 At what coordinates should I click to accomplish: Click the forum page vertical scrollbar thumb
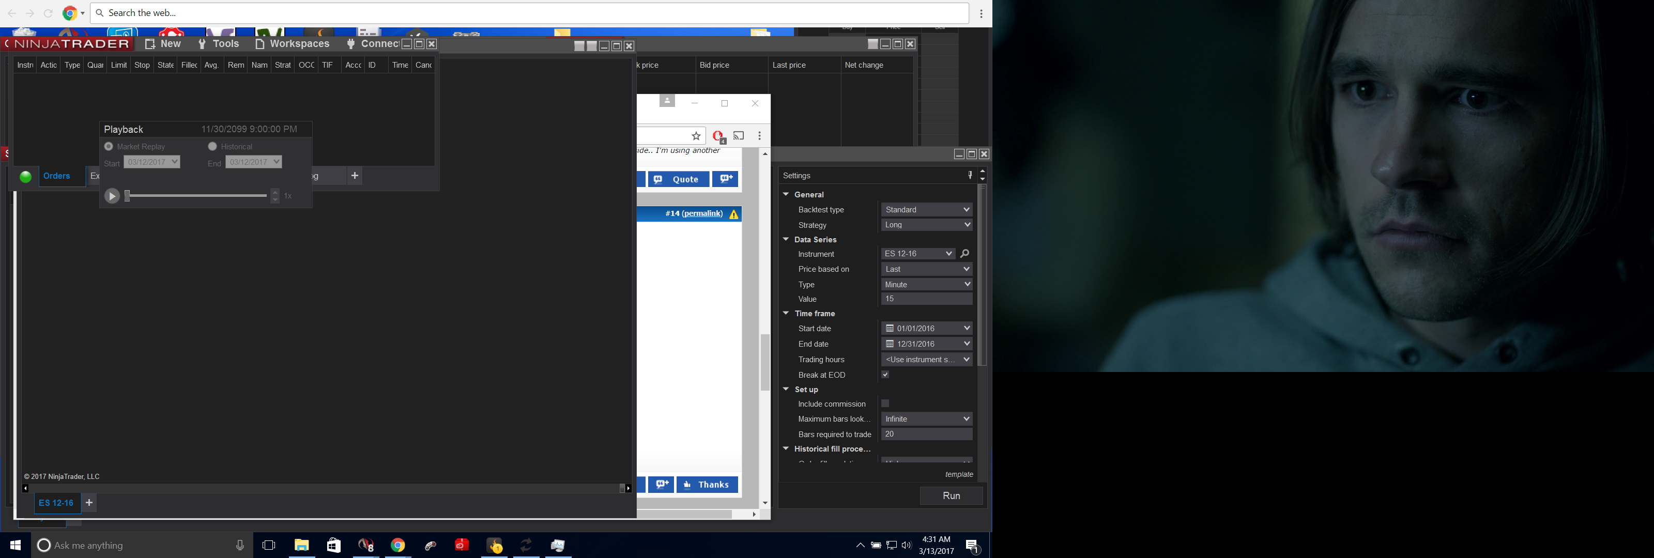pos(765,362)
